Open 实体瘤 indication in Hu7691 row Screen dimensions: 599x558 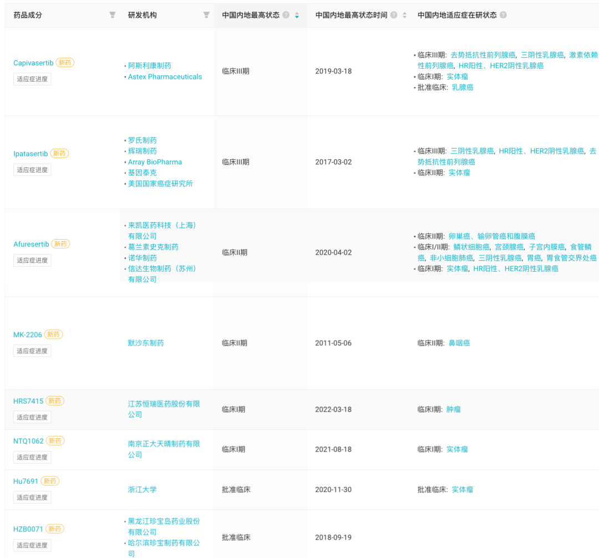pos(462,490)
